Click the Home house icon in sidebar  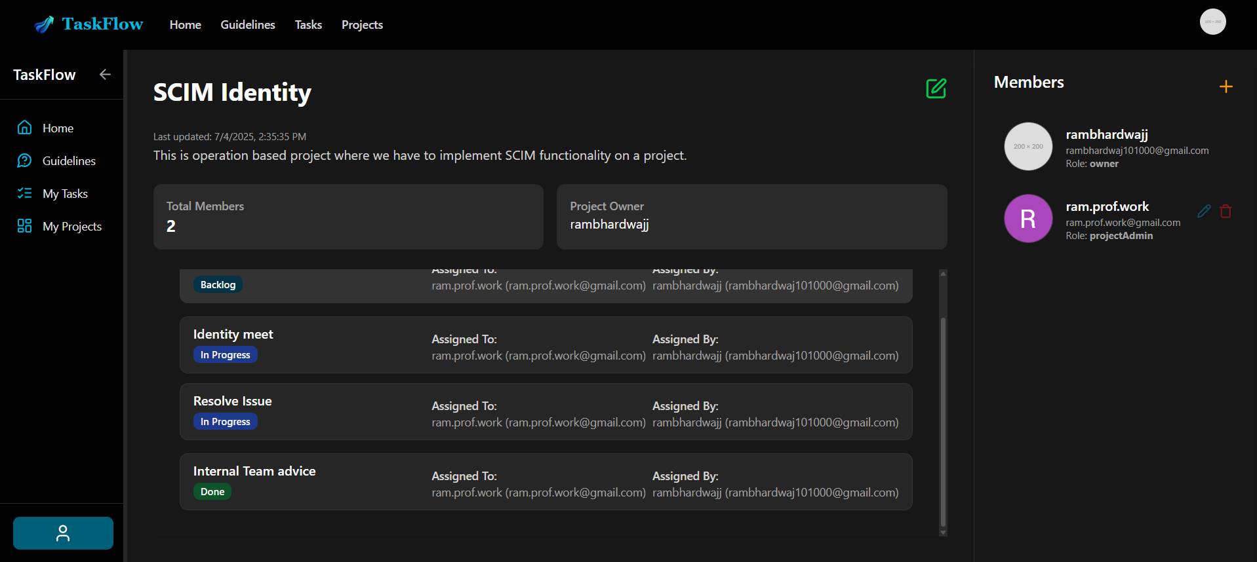click(x=24, y=128)
